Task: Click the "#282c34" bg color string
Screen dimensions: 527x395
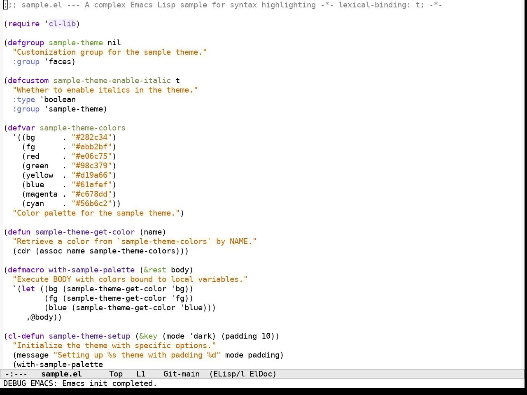Action: pyautogui.click(x=91, y=137)
